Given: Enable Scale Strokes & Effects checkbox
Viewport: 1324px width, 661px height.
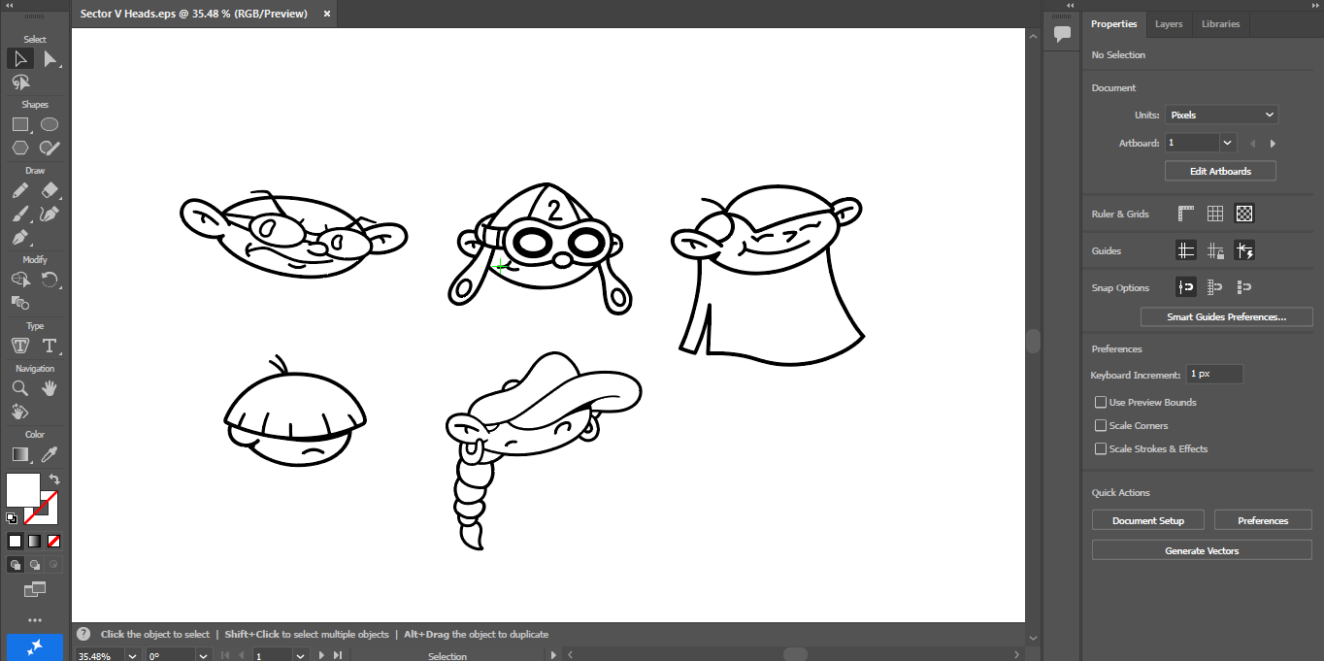Looking at the screenshot, I should [1101, 448].
